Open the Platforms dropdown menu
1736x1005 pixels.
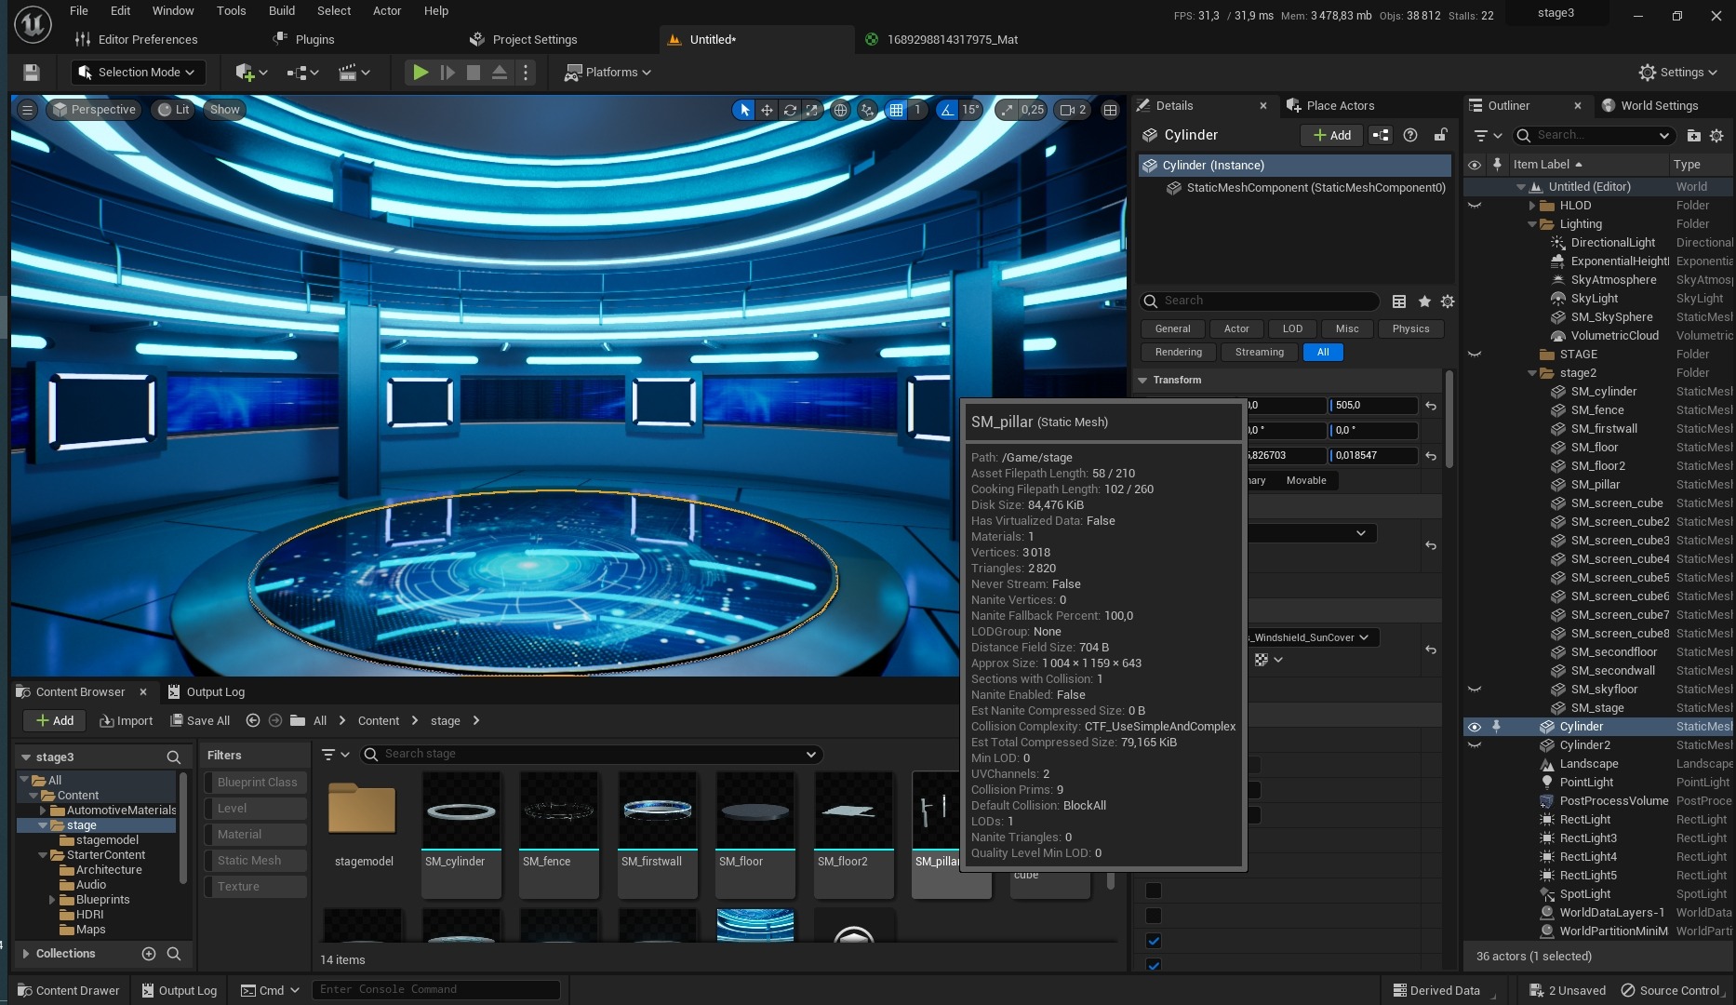click(608, 73)
